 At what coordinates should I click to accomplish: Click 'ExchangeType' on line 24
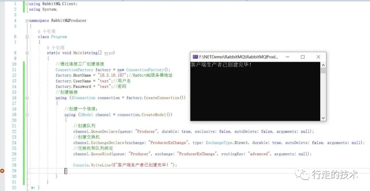click(x=219, y=142)
